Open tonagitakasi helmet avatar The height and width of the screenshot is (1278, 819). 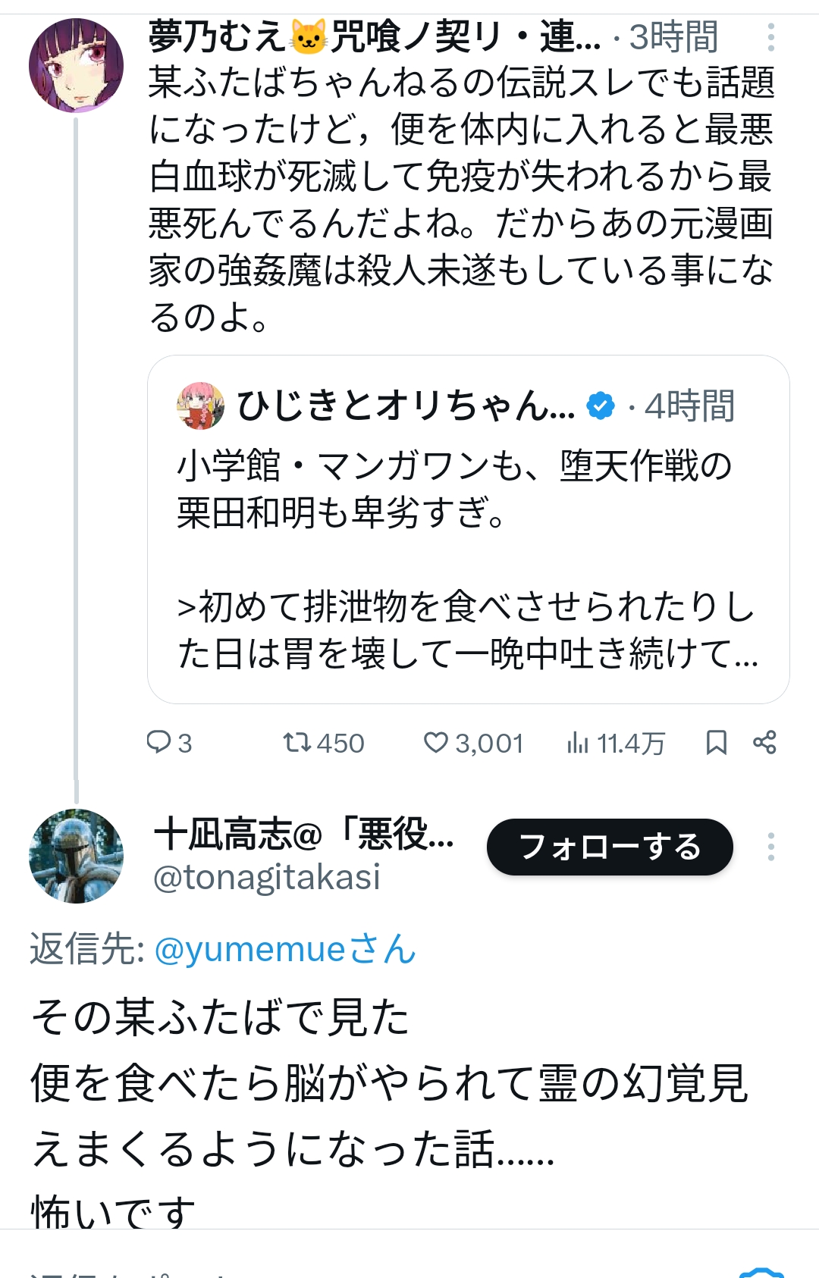tap(76, 856)
